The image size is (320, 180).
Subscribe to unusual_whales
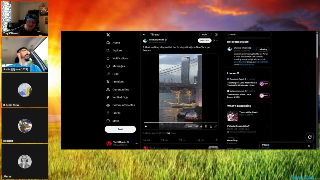[204, 40]
